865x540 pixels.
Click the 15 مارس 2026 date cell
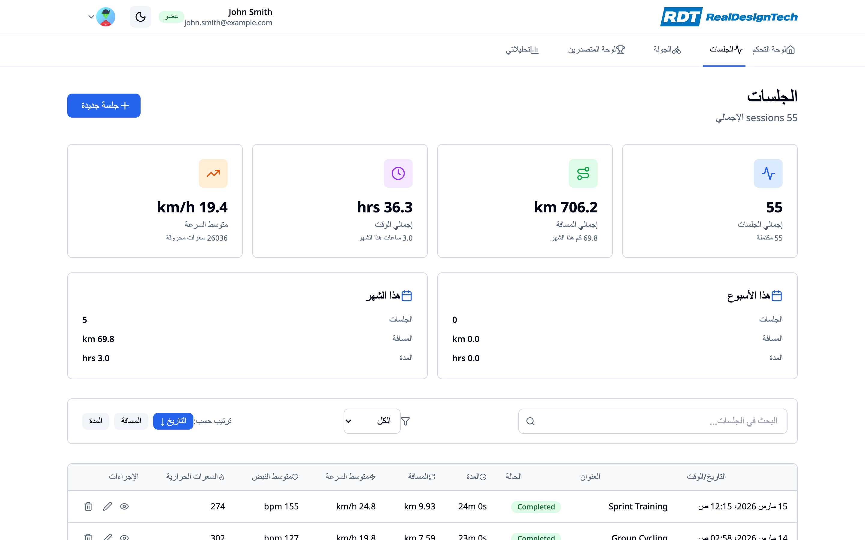(x=743, y=506)
